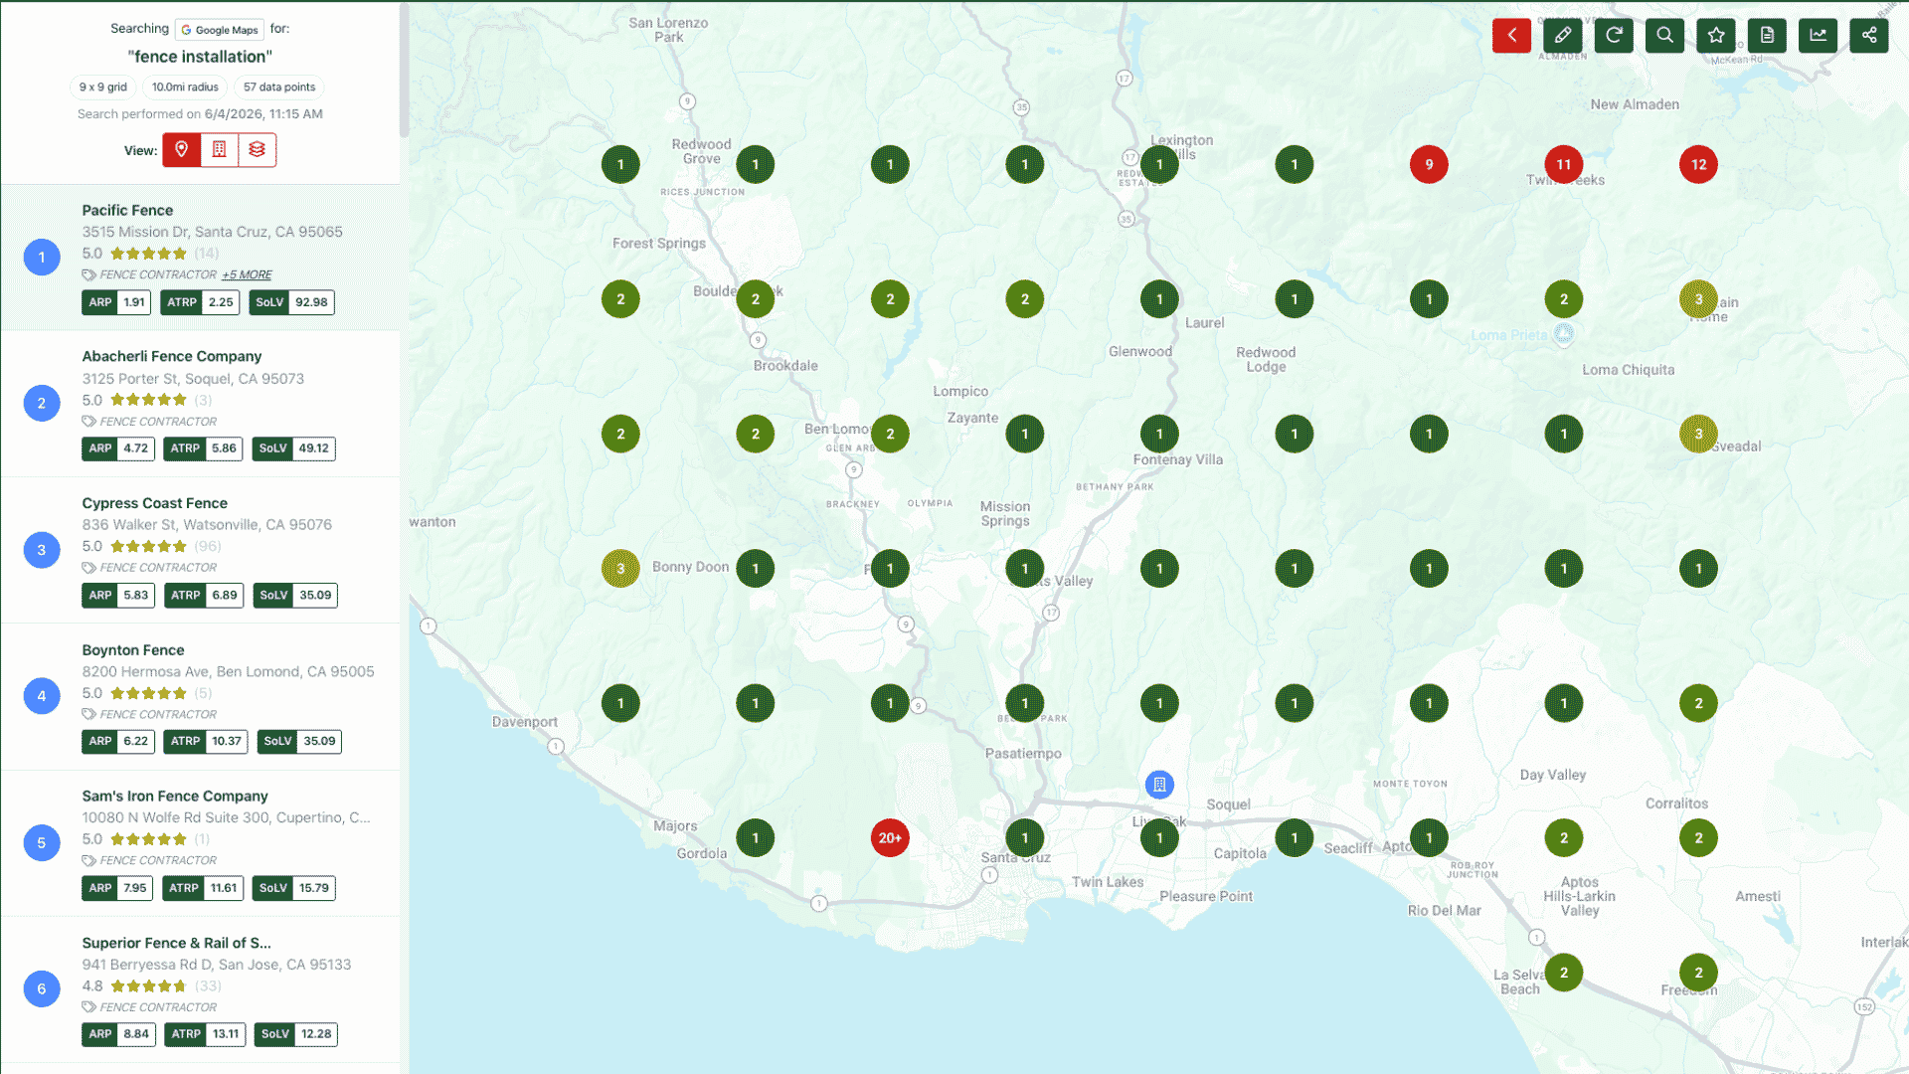This screenshot has width=1909, height=1074.
Task: Click the red back arrow button
Action: click(x=1511, y=36)
